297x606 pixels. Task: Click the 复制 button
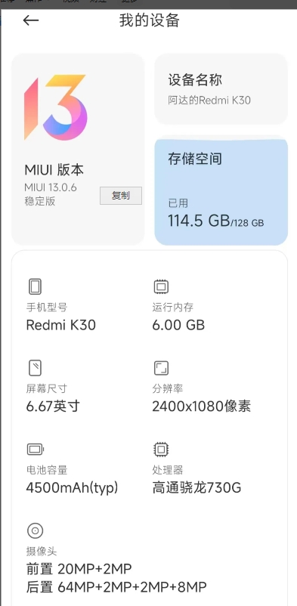click(121, 196)
